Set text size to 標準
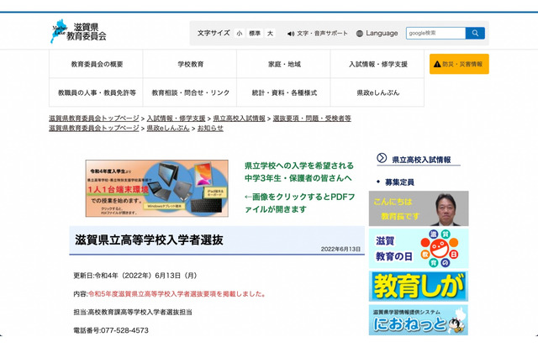 coord(255,34)
